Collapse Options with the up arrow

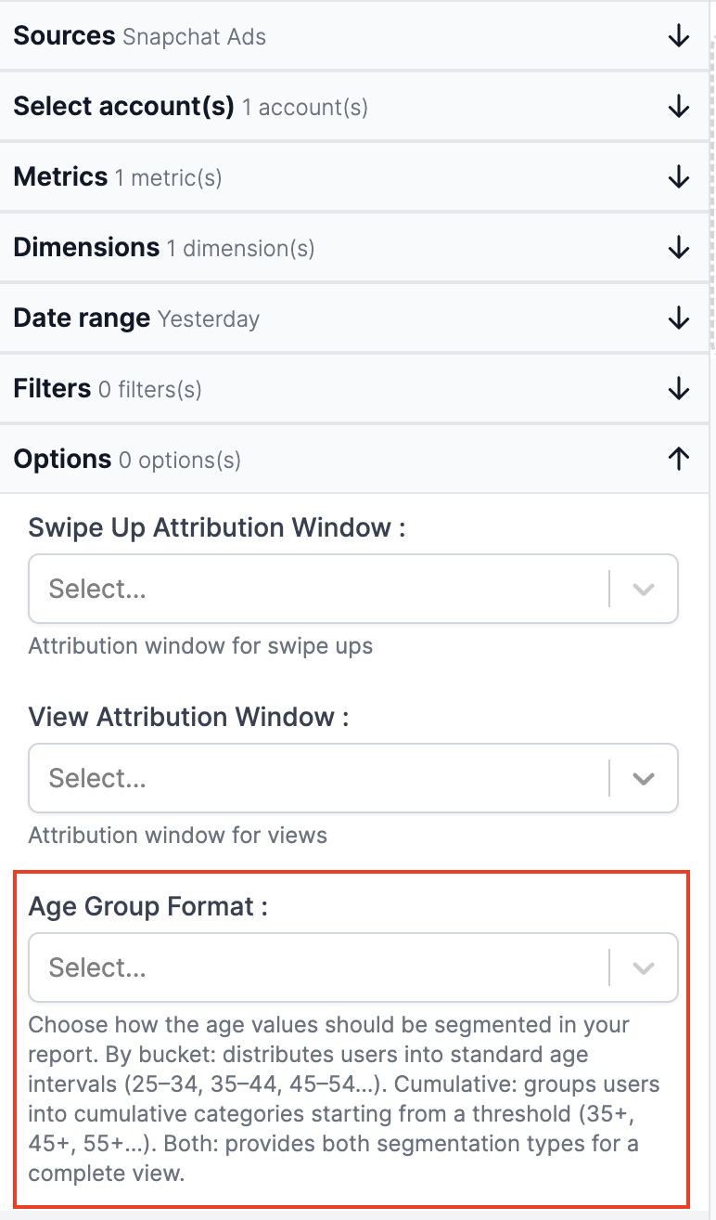(679, 459)
